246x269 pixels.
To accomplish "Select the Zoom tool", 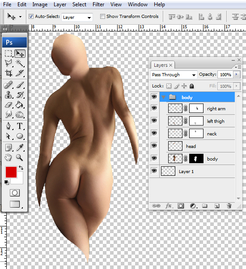I will tap(20, 157).
